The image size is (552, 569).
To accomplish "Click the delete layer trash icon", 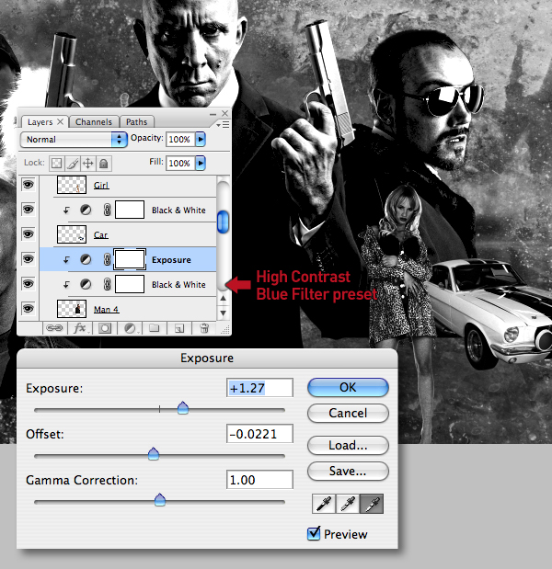I will [204, 328].
